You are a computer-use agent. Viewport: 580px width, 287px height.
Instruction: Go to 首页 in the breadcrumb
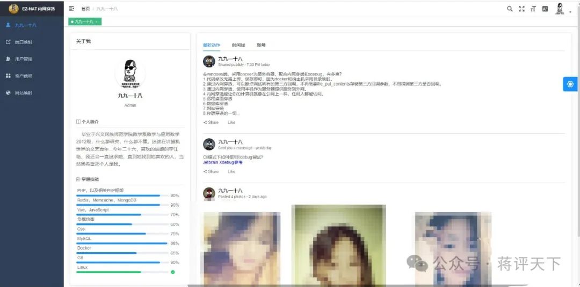click(x=85, y=9)
